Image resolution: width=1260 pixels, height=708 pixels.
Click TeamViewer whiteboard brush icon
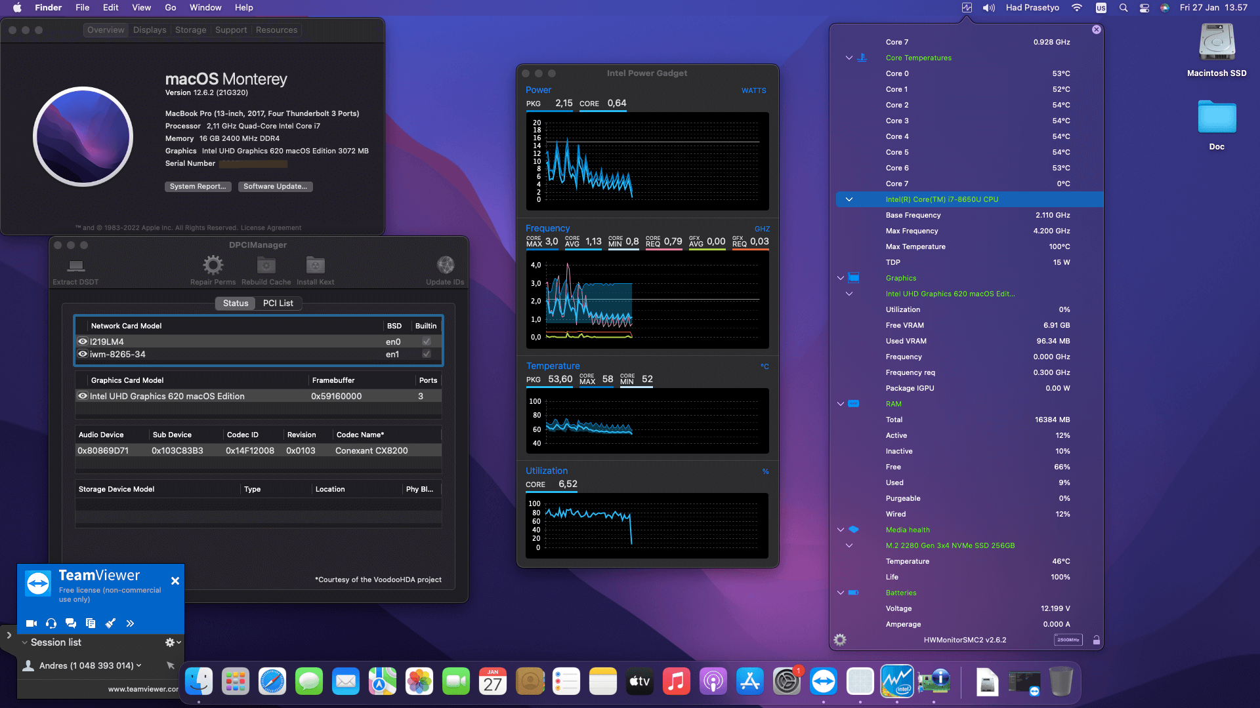[x=110, y=623]
